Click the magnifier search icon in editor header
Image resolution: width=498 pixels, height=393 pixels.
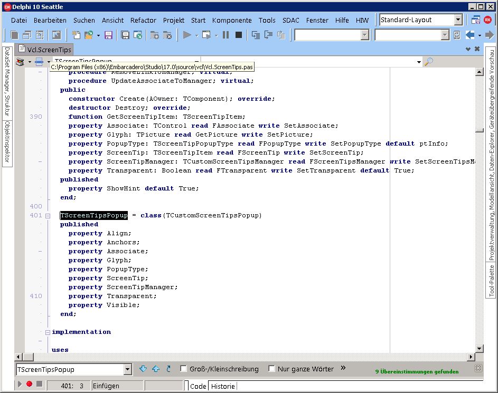pos(429,61)
